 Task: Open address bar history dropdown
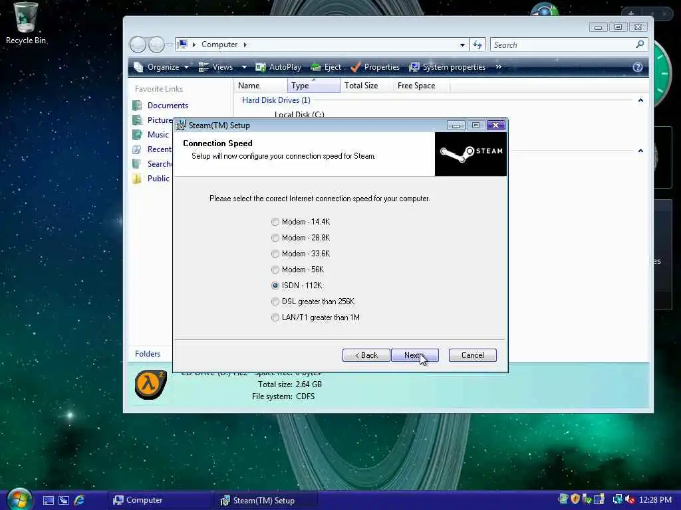click(x=462, y=44)
